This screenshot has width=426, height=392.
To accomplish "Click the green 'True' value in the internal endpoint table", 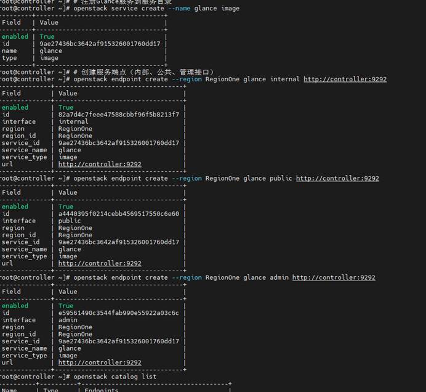I will (x=66, y=107).
